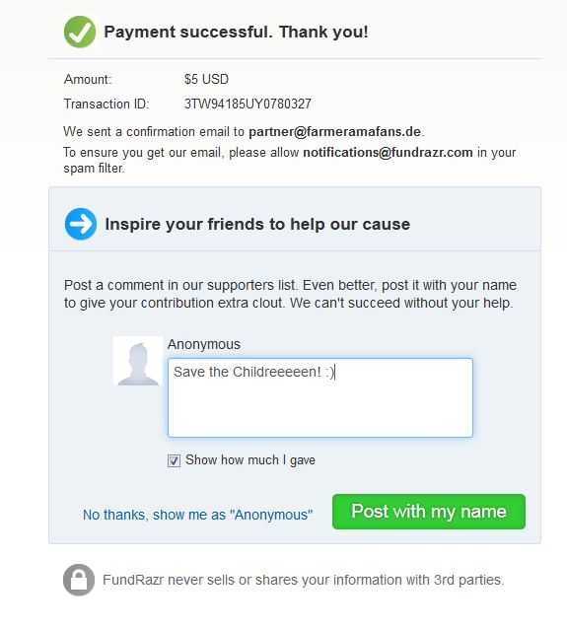Image resolution: width=567 pixels, height=628 pixels.
Task: Click the gray padlock security icon
Action: point(79,580)
